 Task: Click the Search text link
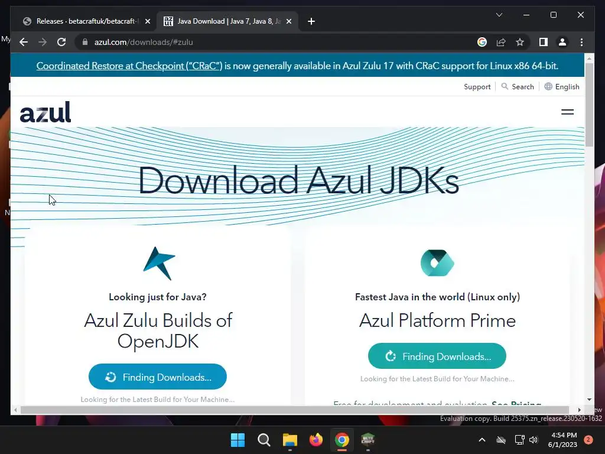(523, 87)
